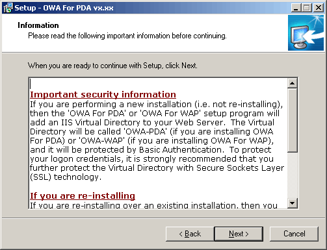Cancel the OWA For PDA setup
327x250 pixels.
click(x=294, y=234)
